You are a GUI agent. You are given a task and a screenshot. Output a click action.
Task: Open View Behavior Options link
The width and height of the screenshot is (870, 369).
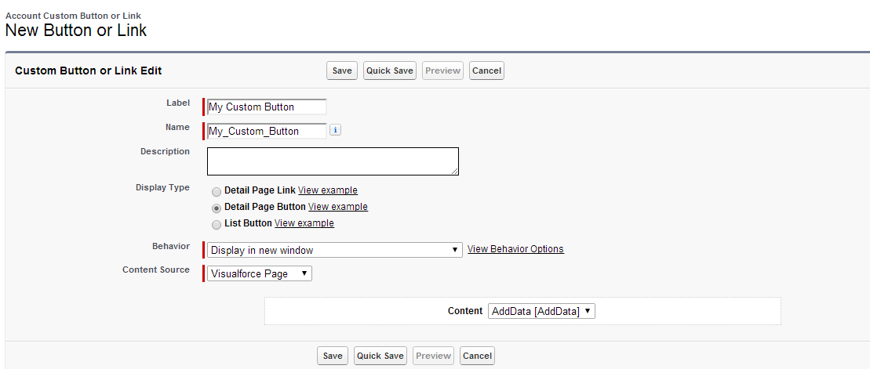click(515, 249)
